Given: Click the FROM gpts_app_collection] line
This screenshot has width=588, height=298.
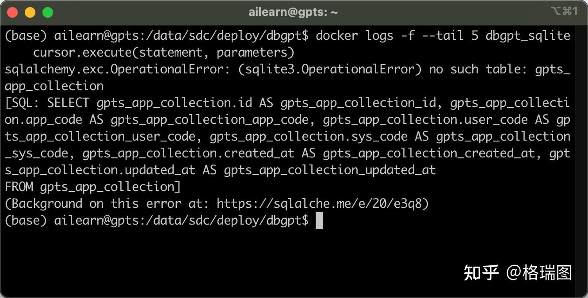Looking at the screenshot, I should [93, 187].
